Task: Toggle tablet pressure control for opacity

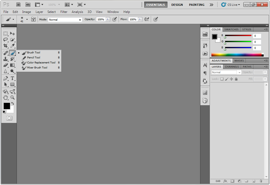Action: click(114, 19)
